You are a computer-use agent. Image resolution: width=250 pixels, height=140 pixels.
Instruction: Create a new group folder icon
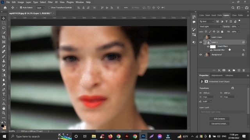tap(234, 70)
